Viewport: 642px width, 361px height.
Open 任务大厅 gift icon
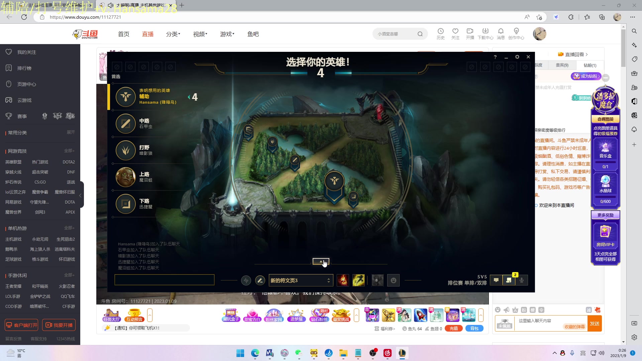[112, 315]
